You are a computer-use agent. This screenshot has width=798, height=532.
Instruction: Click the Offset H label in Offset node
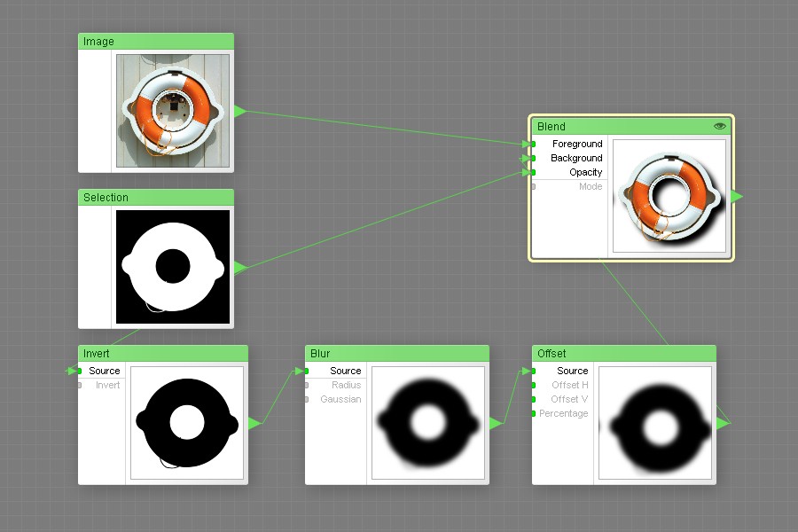point(570,386)
